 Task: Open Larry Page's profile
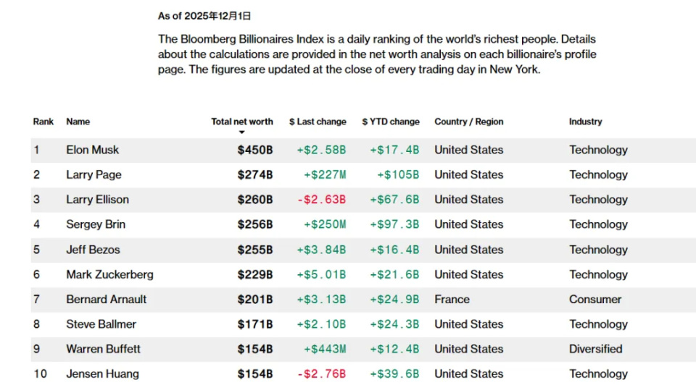click(94, 174)
